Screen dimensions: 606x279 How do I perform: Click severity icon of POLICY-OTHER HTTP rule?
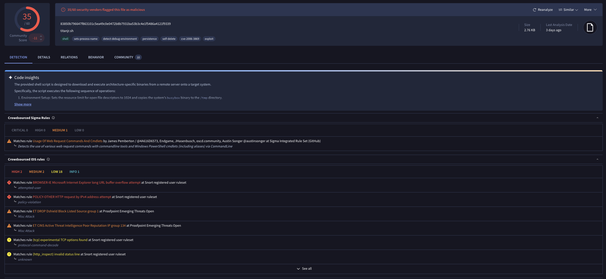(x=9, y=197)
